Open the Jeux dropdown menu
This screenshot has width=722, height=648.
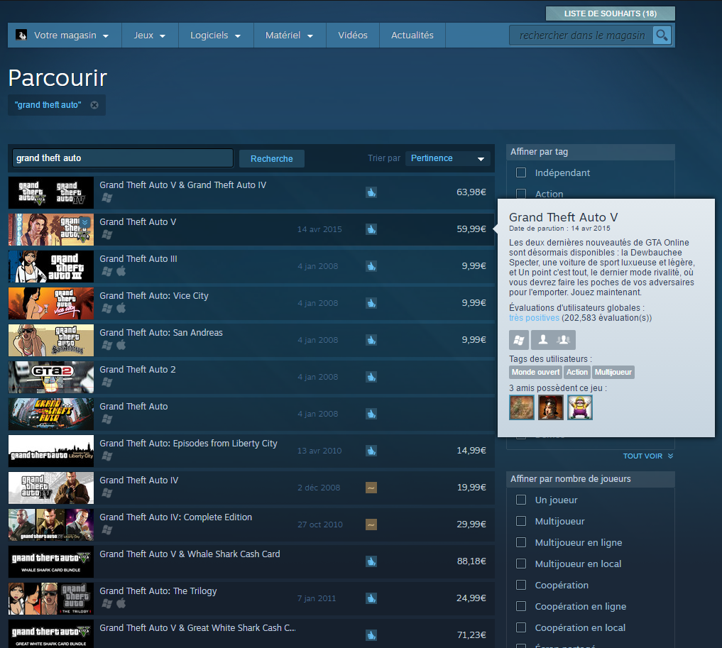point(150,35)
